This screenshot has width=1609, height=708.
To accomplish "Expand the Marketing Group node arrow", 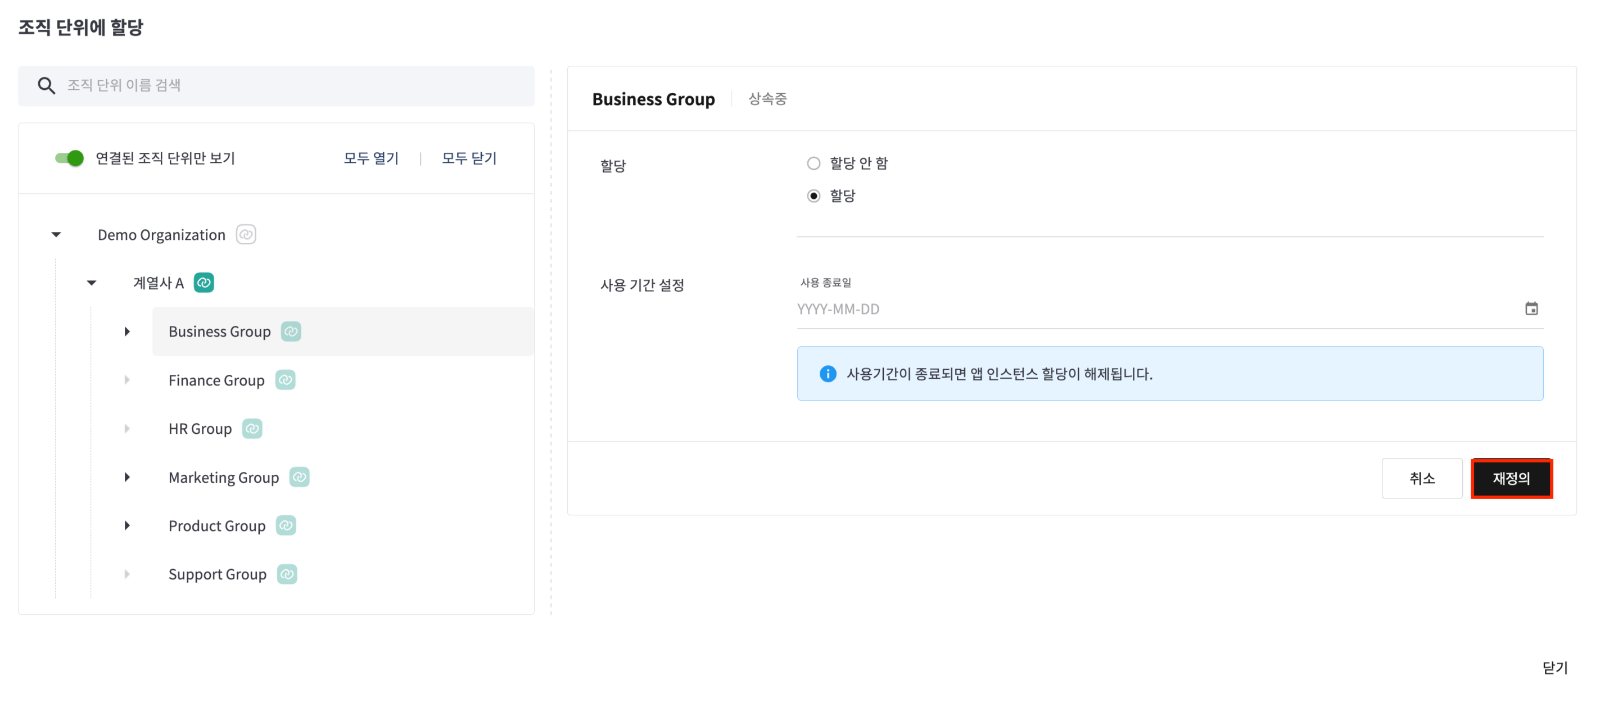I will (x=127, y=478).
